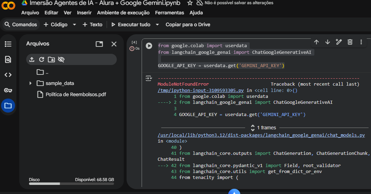The width and height of the screenshot is (371, 194).
Task: Mount Google Drive folder icon
Action: click(51, 59)
